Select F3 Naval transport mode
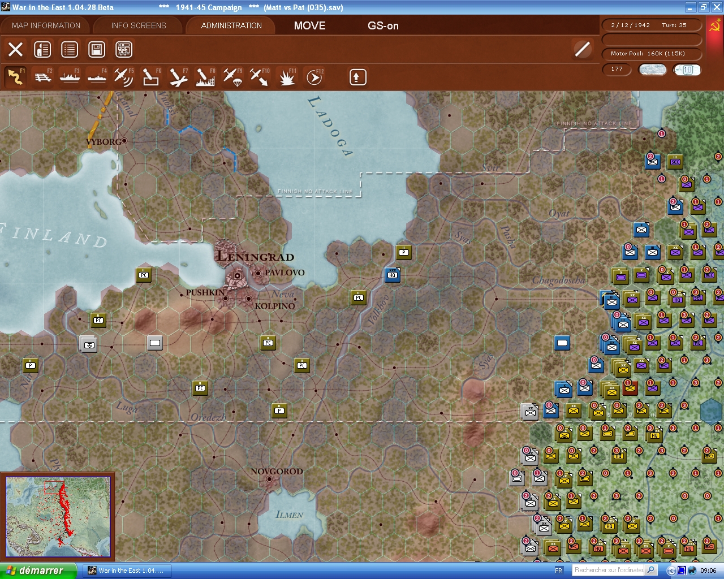Screen dimensions: 724x579 tap(70, 77)
